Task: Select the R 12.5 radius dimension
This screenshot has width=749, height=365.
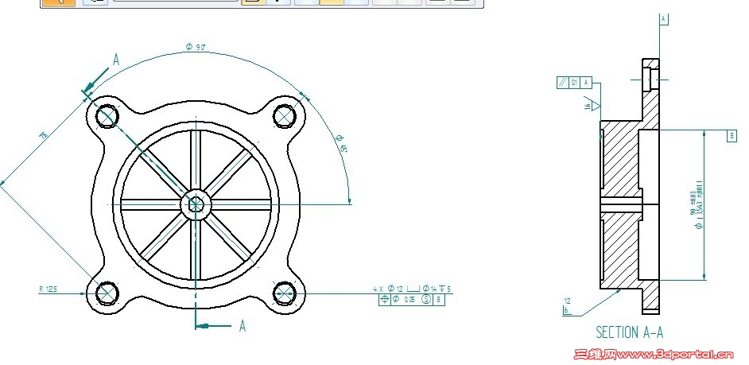Action: [x=49, y=289]
